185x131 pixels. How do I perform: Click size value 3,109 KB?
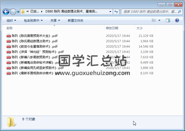[x=147, y=52]
